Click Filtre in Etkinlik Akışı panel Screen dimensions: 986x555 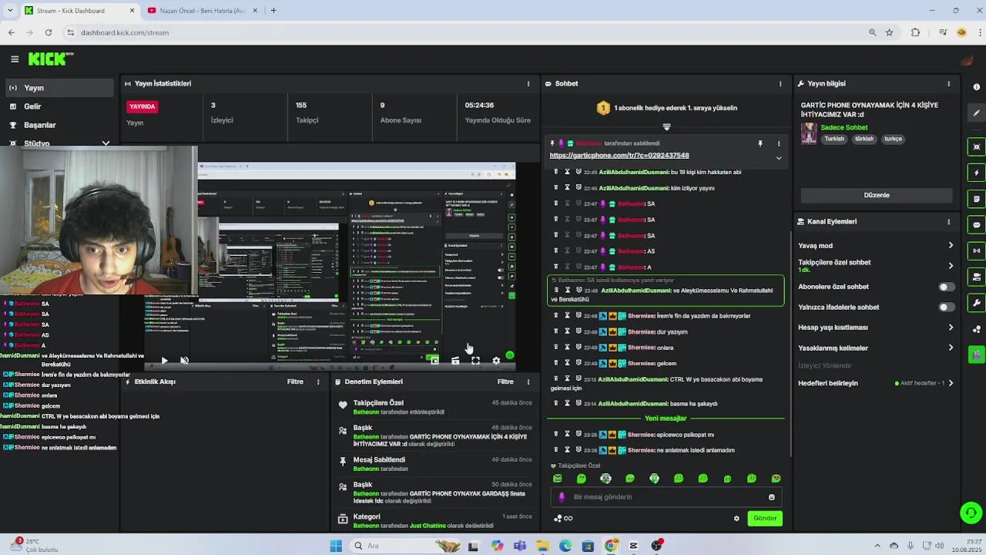295,382
